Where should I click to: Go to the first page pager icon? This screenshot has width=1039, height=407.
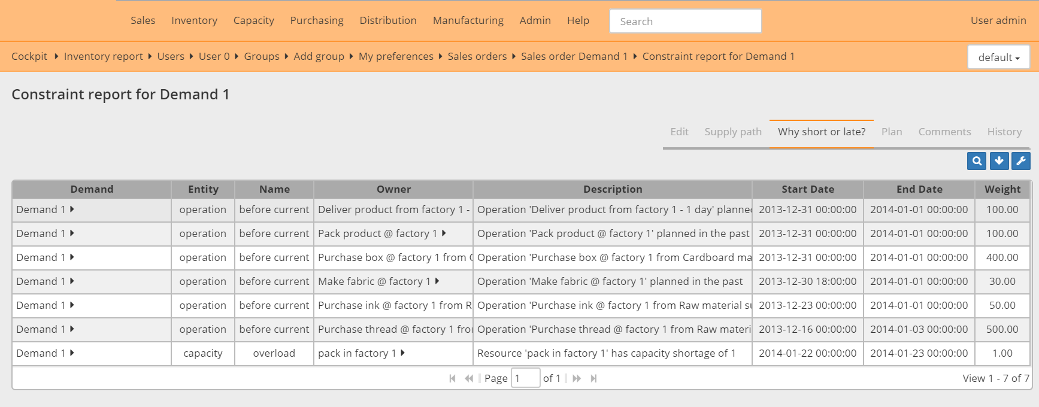coord(452,378)
